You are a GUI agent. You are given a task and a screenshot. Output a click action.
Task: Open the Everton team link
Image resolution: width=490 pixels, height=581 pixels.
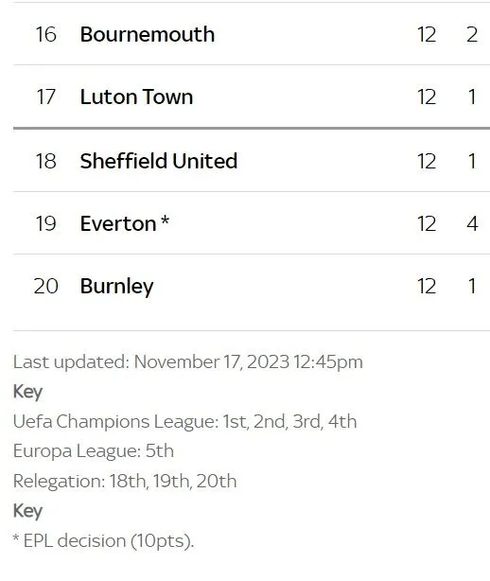pyautogui.click(x=118, y=224)
